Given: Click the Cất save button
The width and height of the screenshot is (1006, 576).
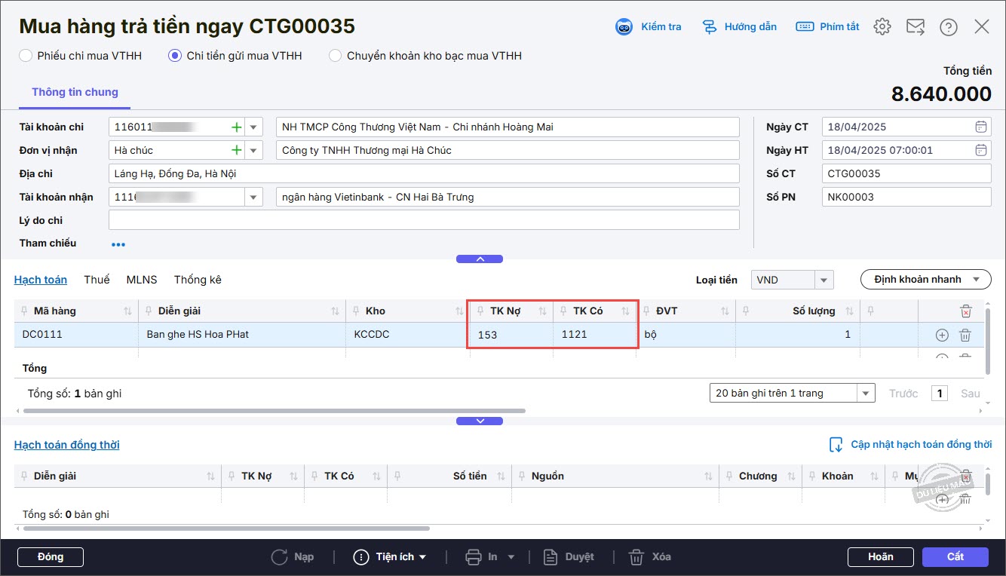Looking at the screenshot, I should tap(955, 557).
